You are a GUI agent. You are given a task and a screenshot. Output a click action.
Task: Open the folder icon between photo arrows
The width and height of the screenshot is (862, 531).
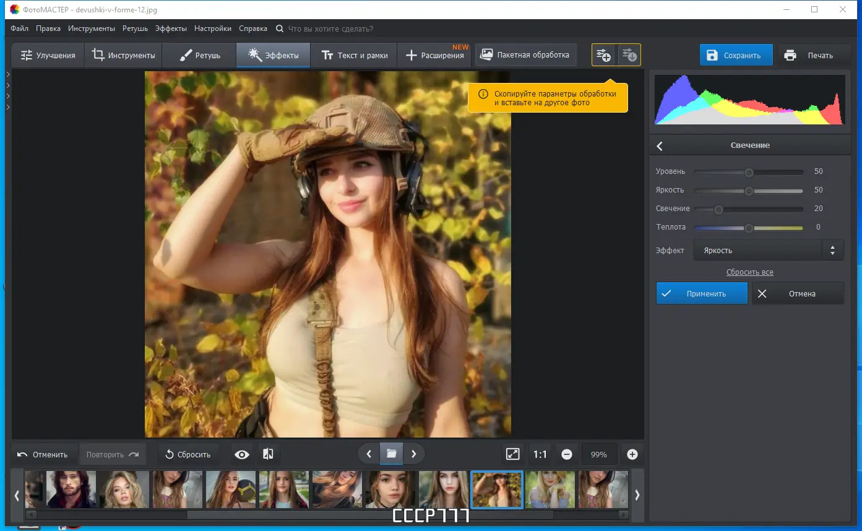[x=391, y=454]
